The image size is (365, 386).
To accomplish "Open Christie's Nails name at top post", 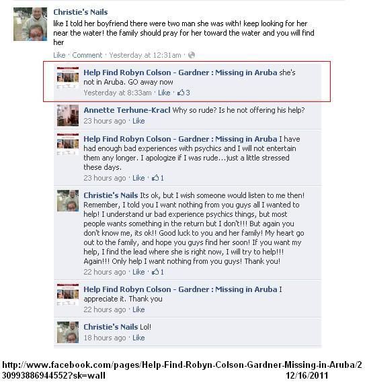I will (81, 12).
